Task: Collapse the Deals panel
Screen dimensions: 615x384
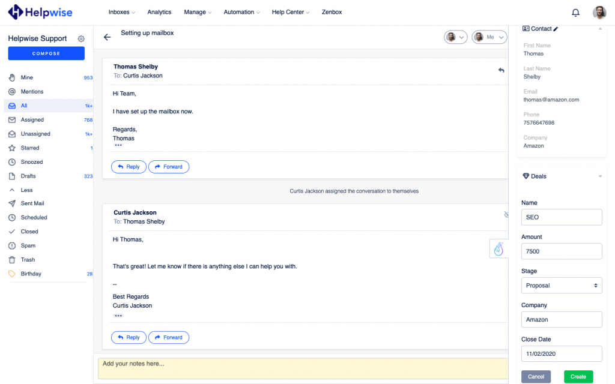Action: tap(600, 176)
